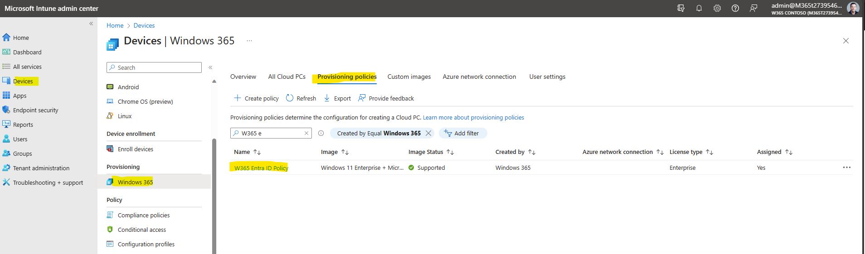The height and width of the screenshot is (254, 865).
Task: Click the Devices submenu search field
Action: click(x=154, y=67)
